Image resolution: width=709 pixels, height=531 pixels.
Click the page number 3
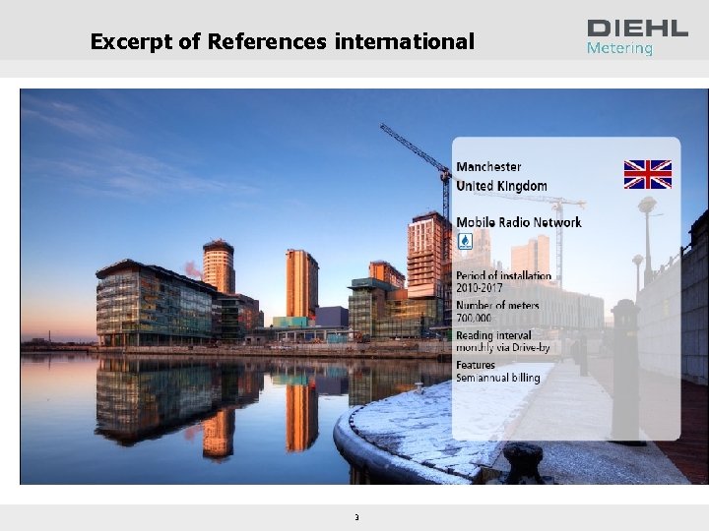[x=356, y=517]
